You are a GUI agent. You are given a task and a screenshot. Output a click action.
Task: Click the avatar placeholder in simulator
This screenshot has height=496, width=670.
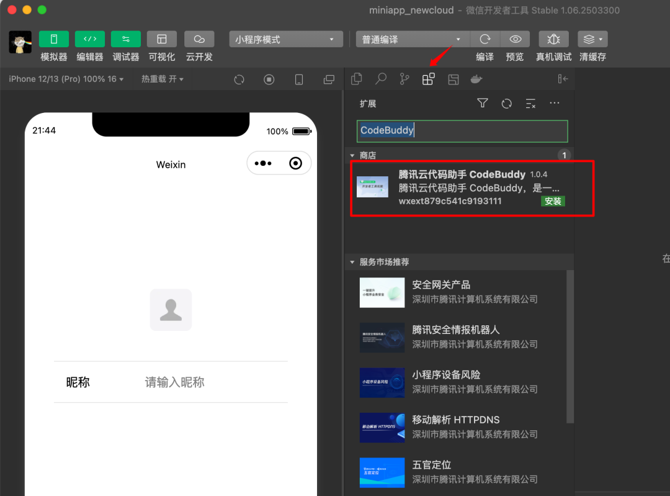[171, 310]
